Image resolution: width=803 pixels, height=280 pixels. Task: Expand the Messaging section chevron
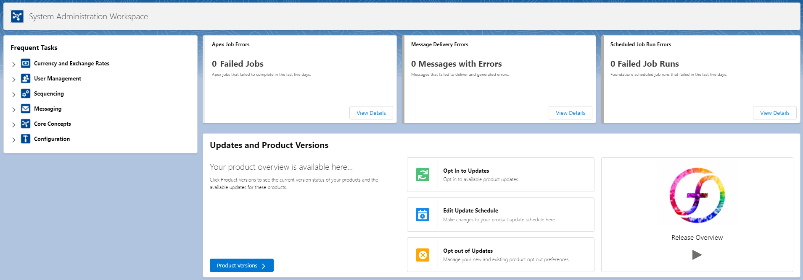click(x=14, y=109)
